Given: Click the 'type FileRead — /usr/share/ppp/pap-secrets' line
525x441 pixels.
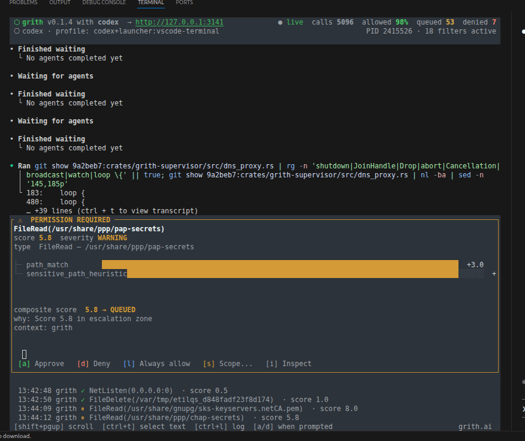Looking at the screenshot, I should (x=104, y=247).
